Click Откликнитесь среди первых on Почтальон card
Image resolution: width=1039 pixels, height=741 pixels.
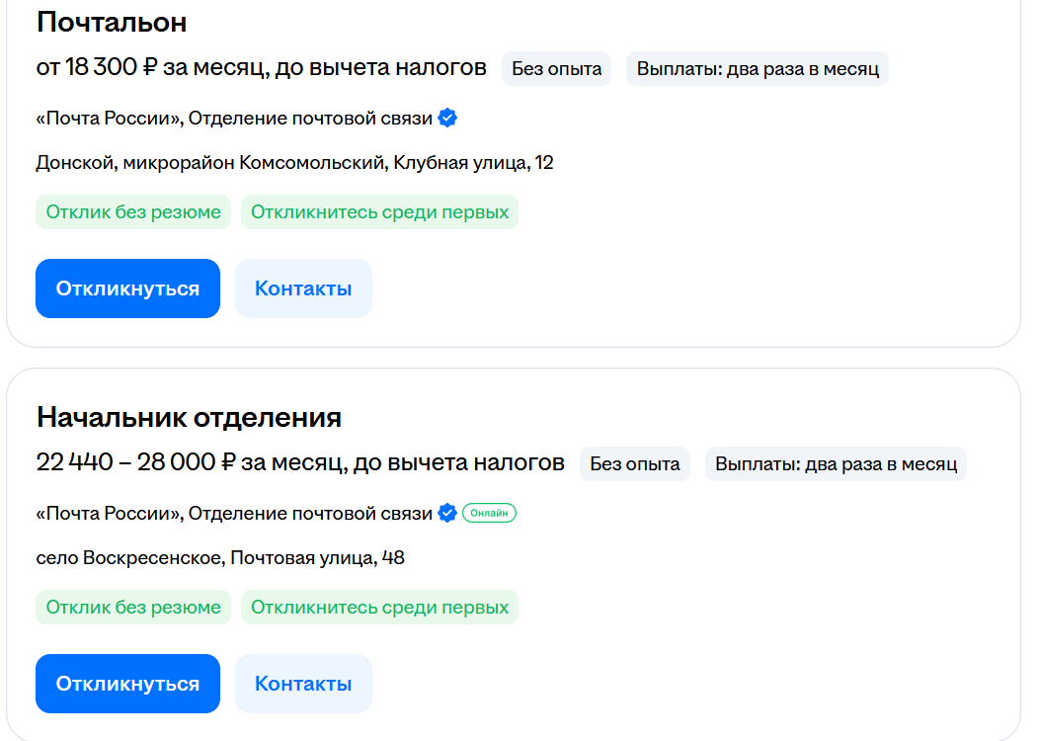pyautogui.click(x=379, y=212)
